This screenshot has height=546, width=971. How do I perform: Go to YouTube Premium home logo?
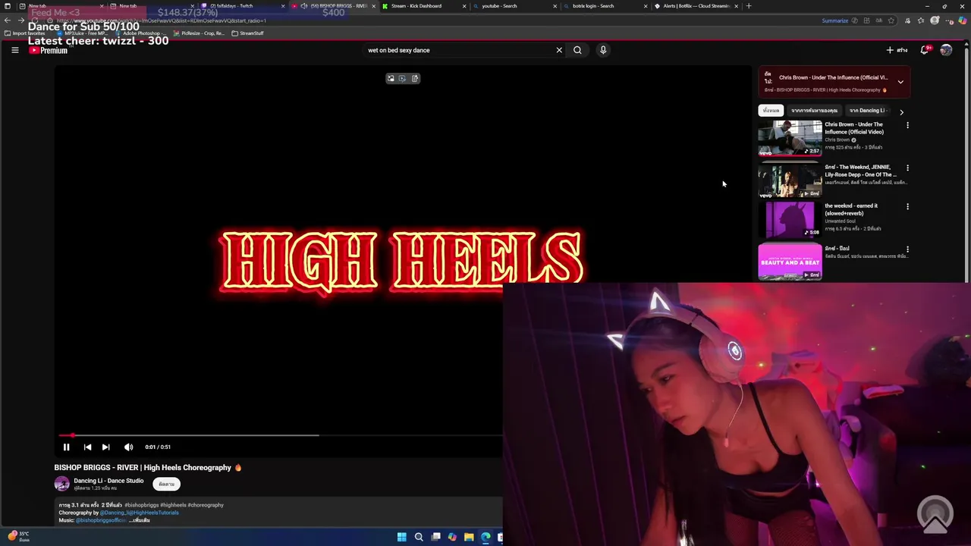tap(49, 50)
